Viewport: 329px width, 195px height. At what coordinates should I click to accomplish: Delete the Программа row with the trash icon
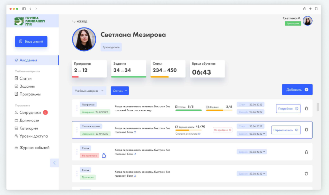coord(306,108)
